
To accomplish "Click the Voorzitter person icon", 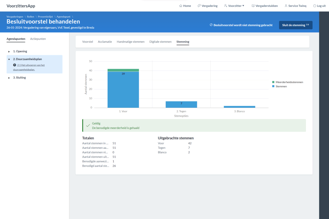I will [226, 6].
